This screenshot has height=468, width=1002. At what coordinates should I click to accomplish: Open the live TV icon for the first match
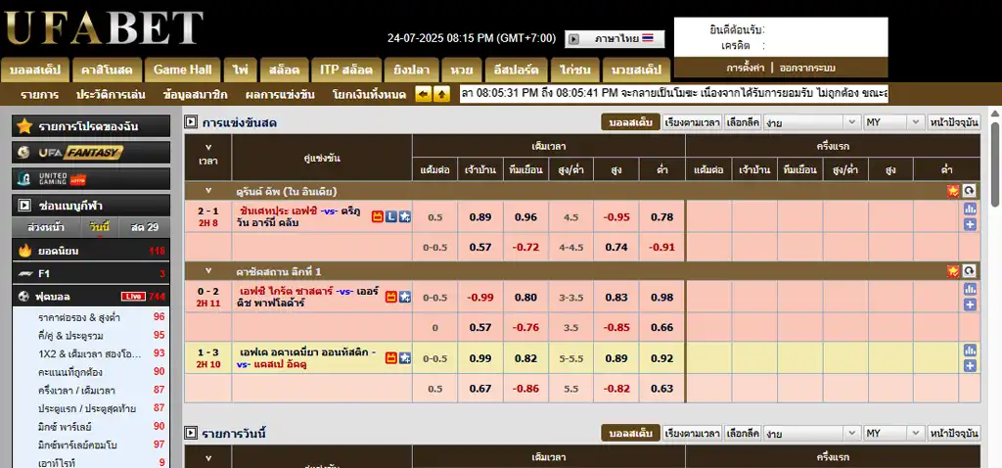pos(377,216)
